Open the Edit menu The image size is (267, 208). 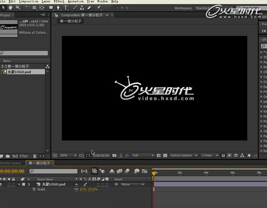click(12, 1)
